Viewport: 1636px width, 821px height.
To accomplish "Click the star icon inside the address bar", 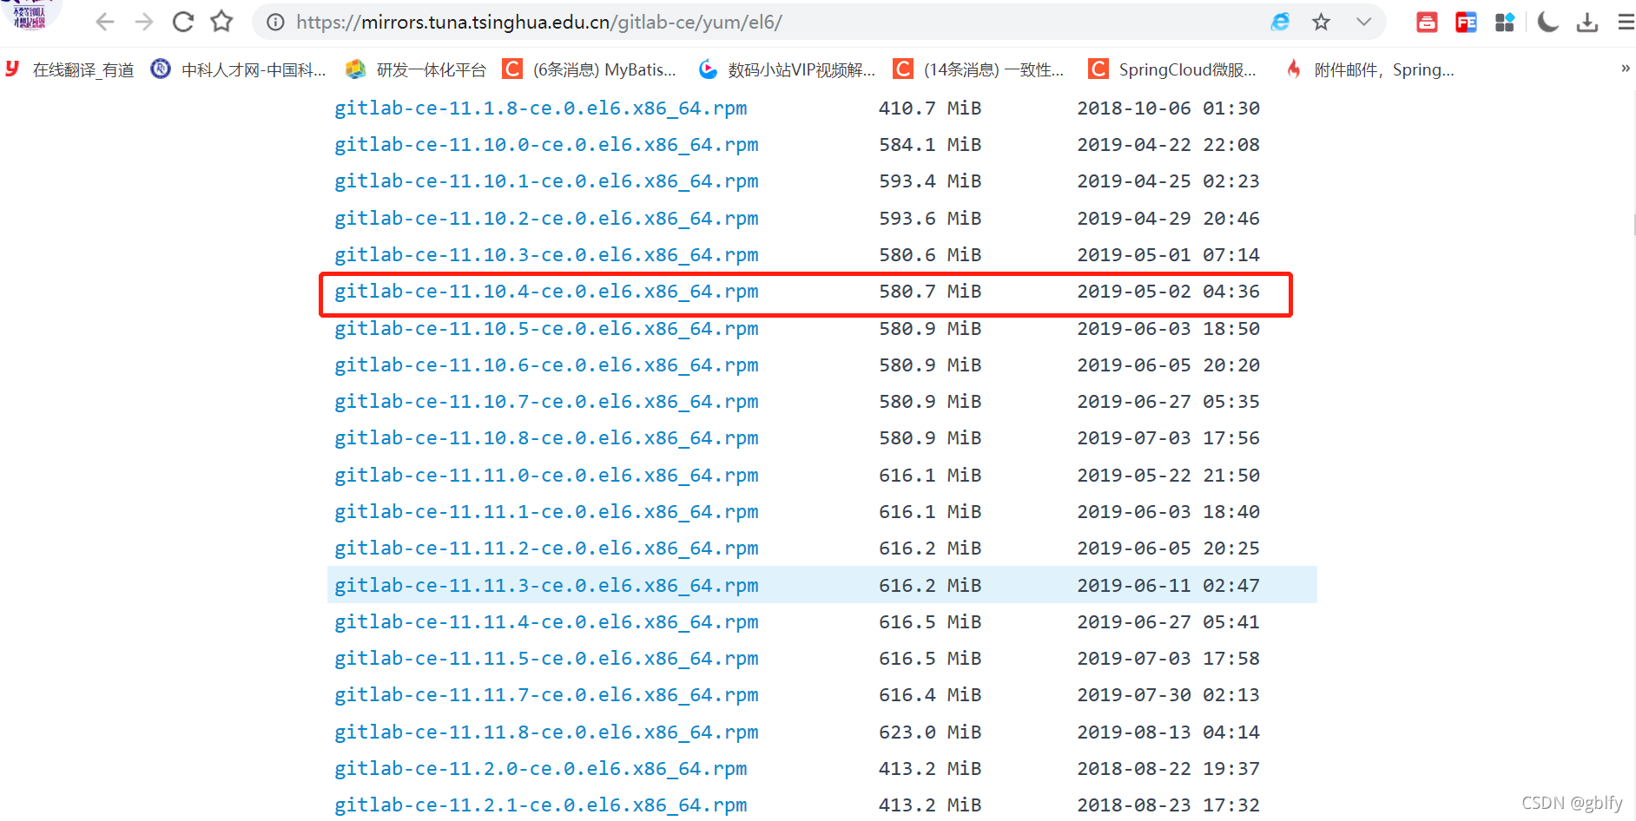I will click(x=1321, y=23).
